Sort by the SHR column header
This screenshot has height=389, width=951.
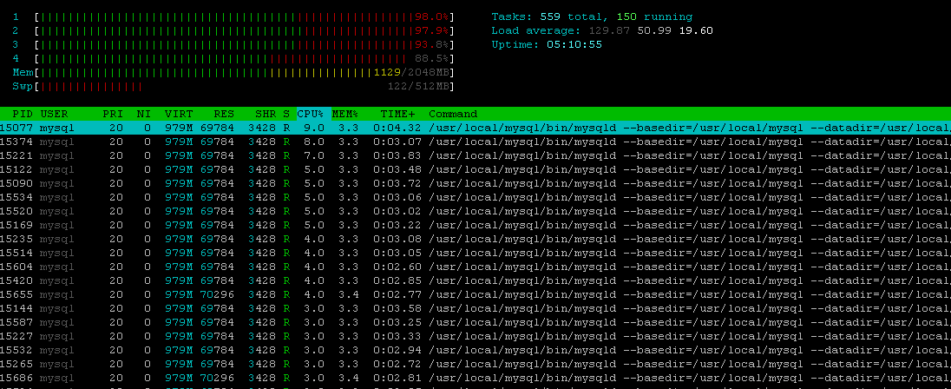[265, 114]
